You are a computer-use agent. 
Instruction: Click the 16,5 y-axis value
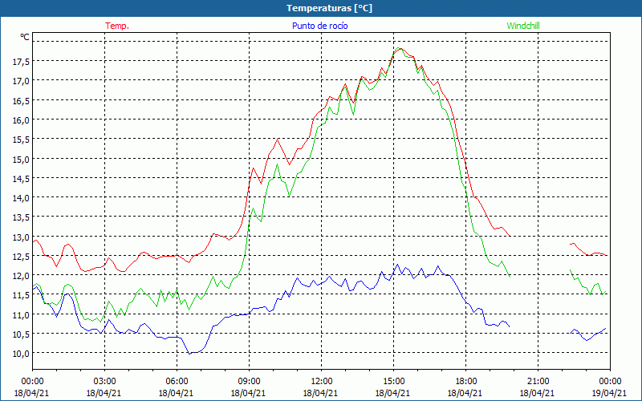(21, 101)
